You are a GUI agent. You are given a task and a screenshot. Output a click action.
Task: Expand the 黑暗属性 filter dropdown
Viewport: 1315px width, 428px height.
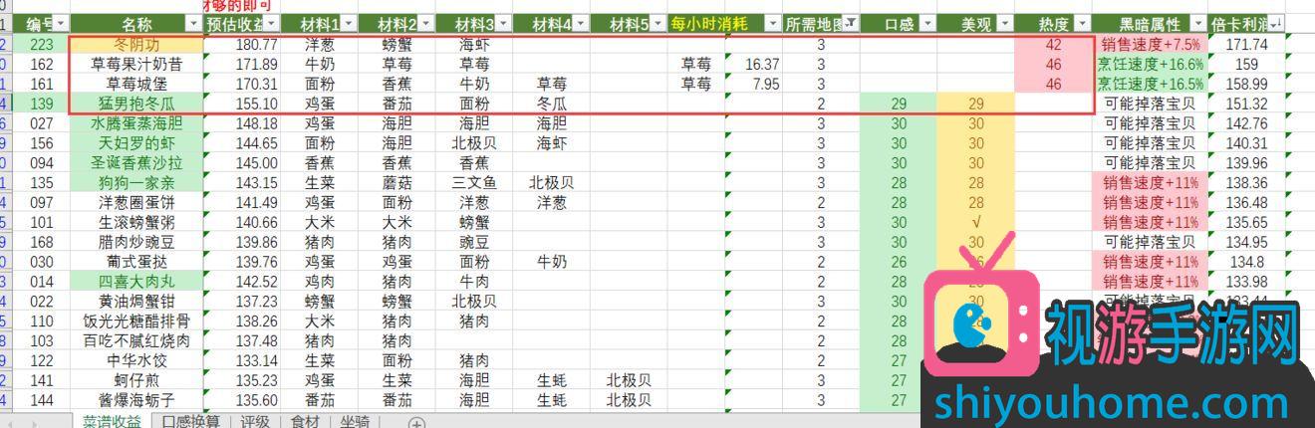pyautogui.click(x=1197, y=23)
